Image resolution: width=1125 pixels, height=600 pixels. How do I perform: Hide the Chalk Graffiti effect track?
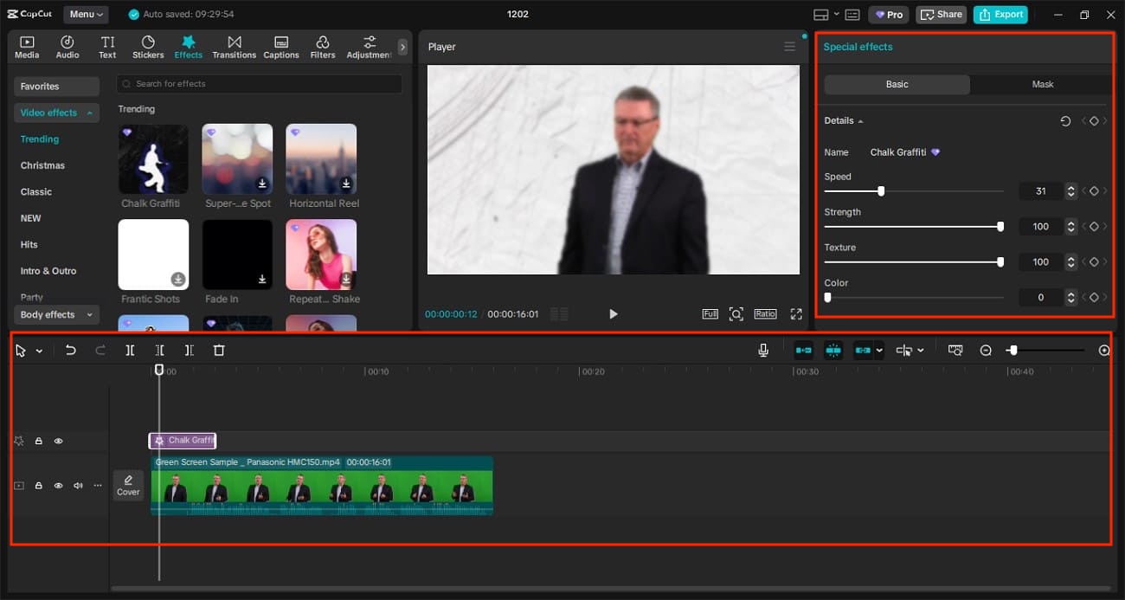point(59,442)
